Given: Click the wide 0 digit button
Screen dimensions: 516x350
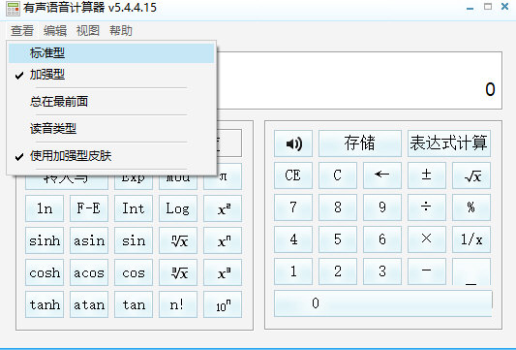Looking at the screenshot, I should [383, 303].
